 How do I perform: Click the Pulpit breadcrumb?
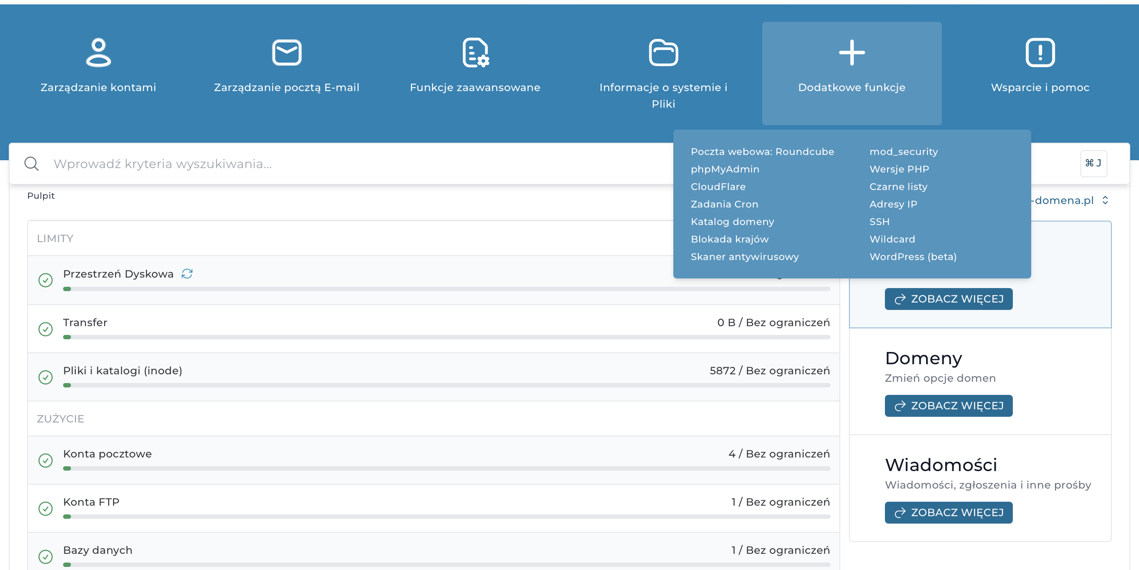[41, 195]
